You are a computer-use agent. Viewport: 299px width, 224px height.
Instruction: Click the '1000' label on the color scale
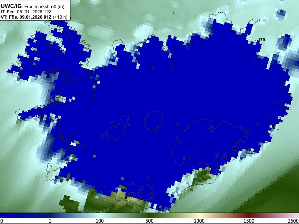click(x=199, y=221)
